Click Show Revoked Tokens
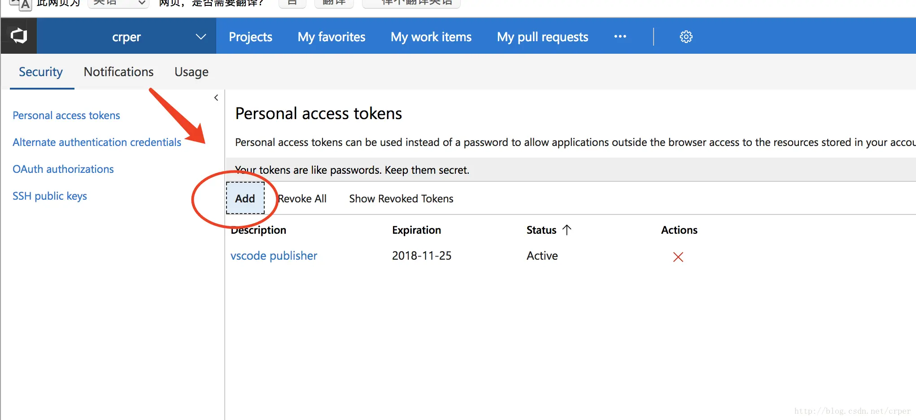 pyautogui.click(x=401, y=198)
